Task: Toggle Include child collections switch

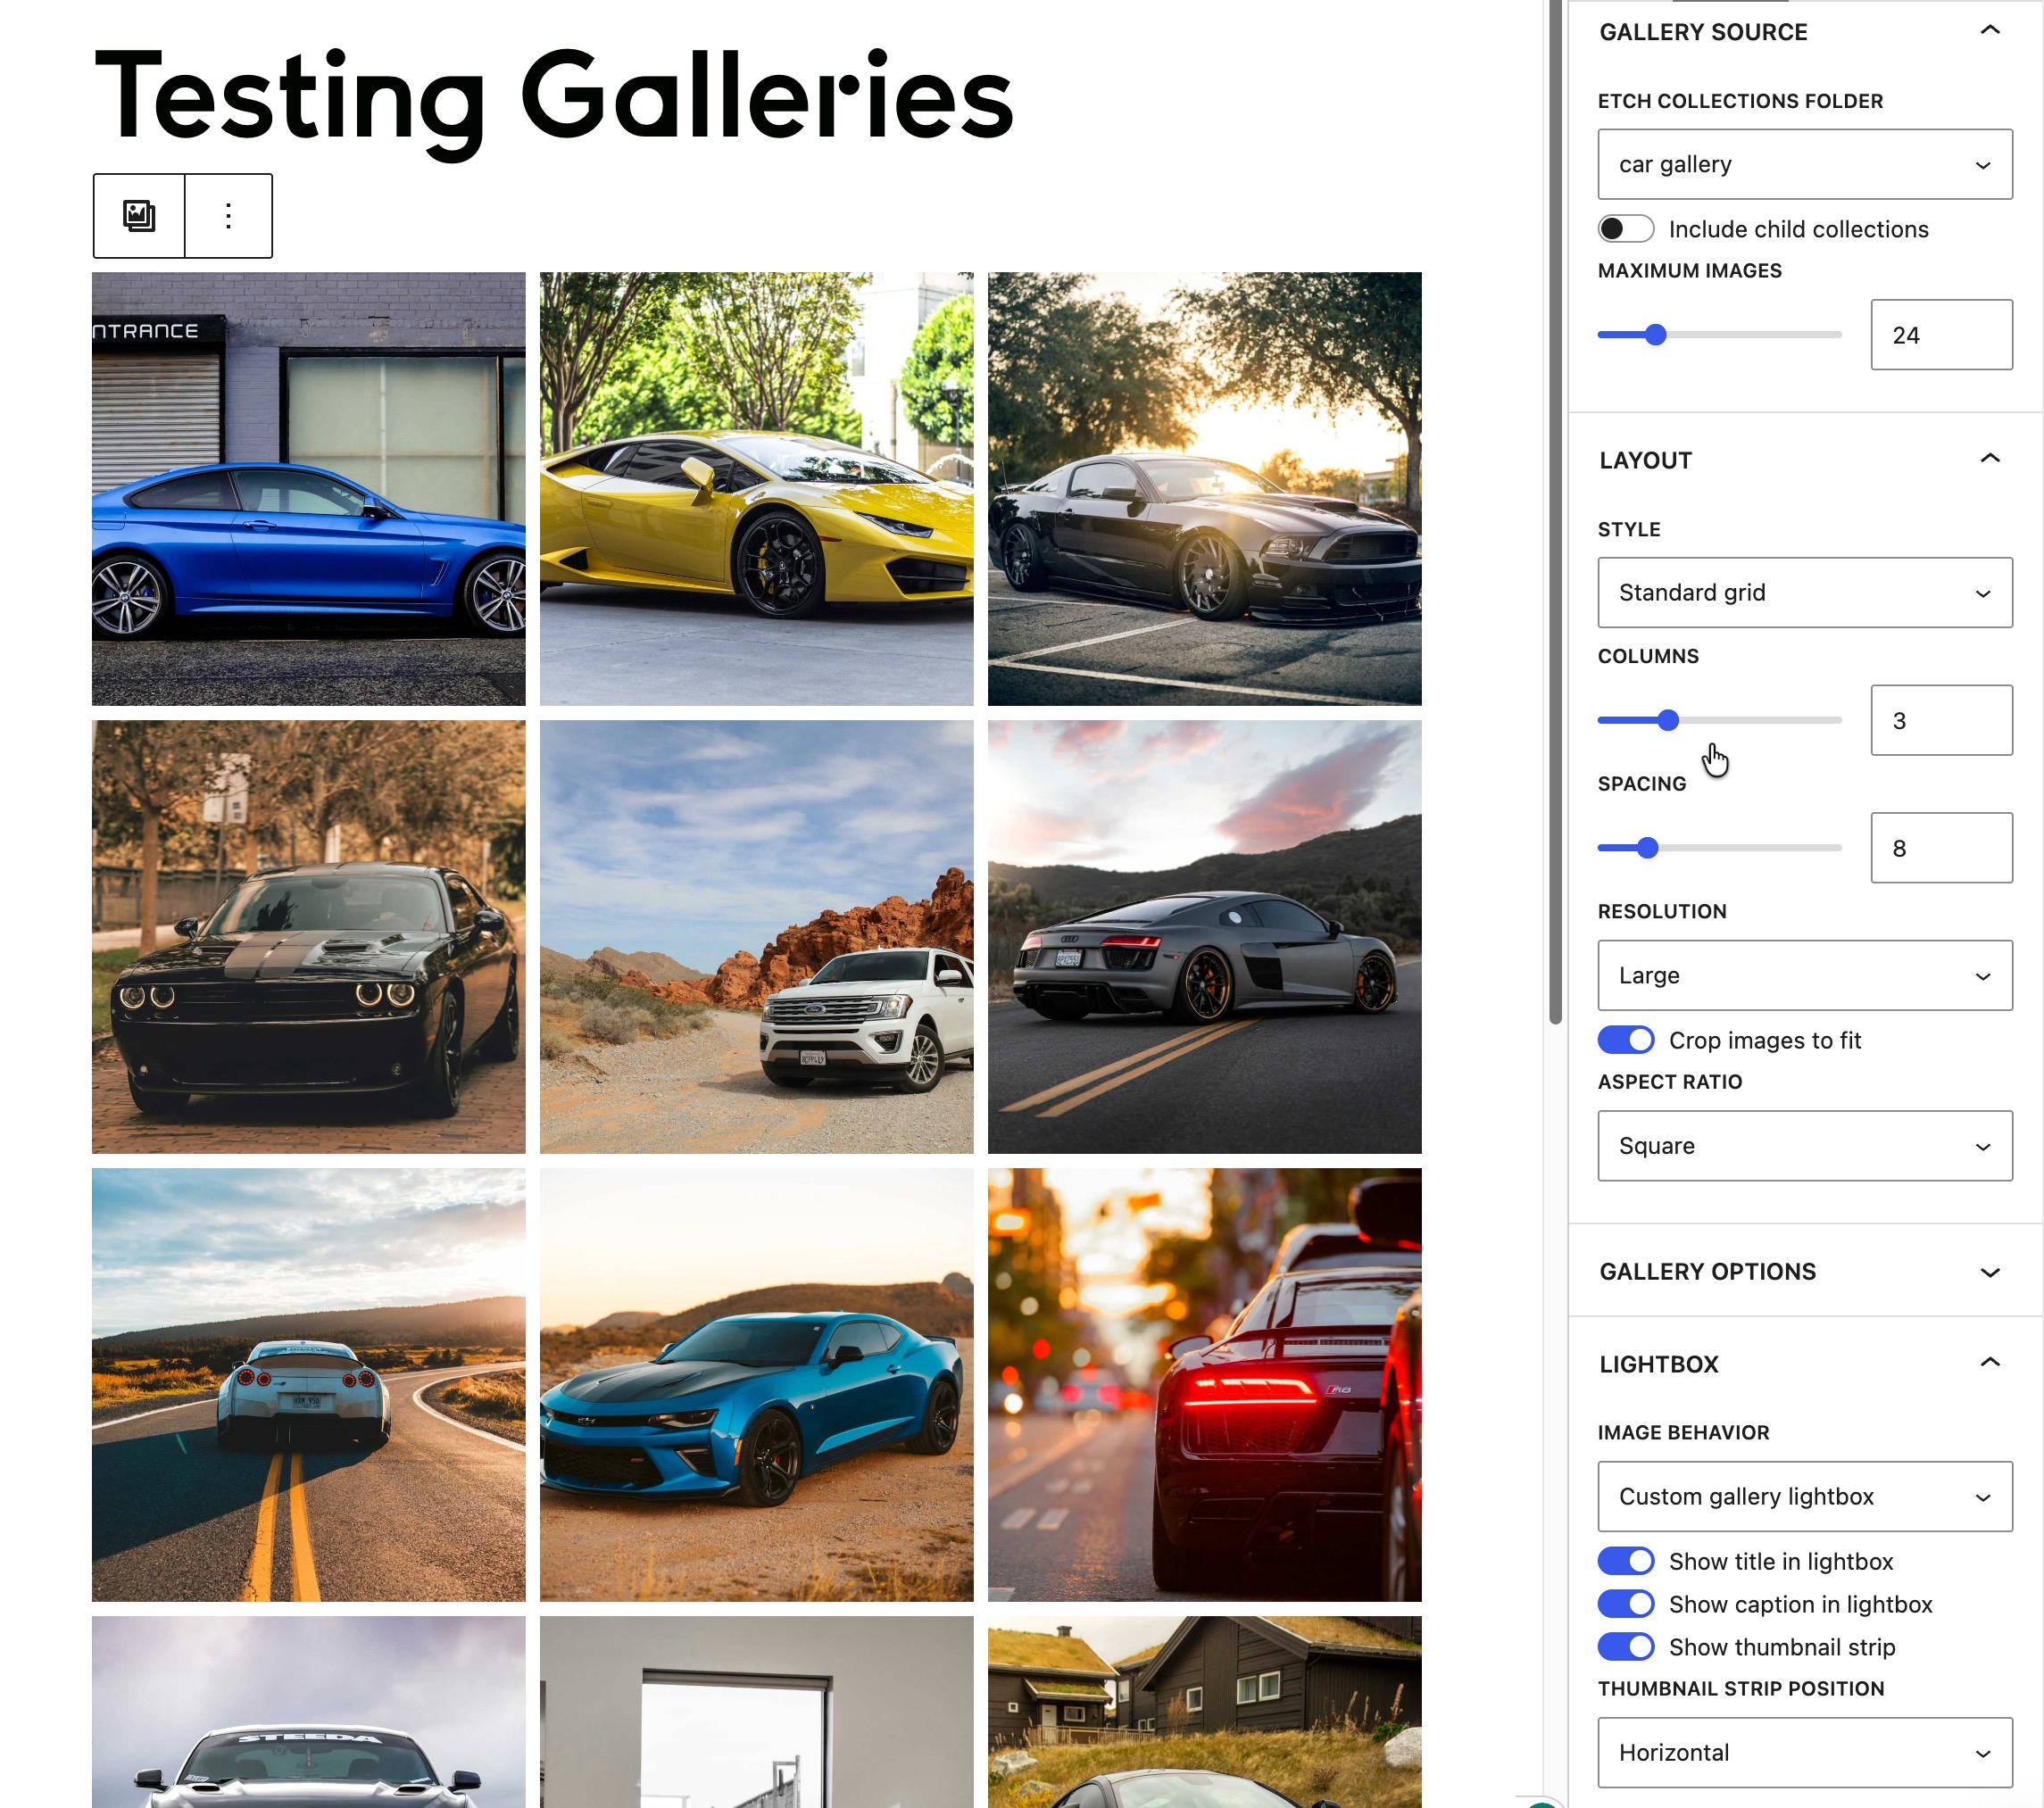Action: pos(1626,229)
